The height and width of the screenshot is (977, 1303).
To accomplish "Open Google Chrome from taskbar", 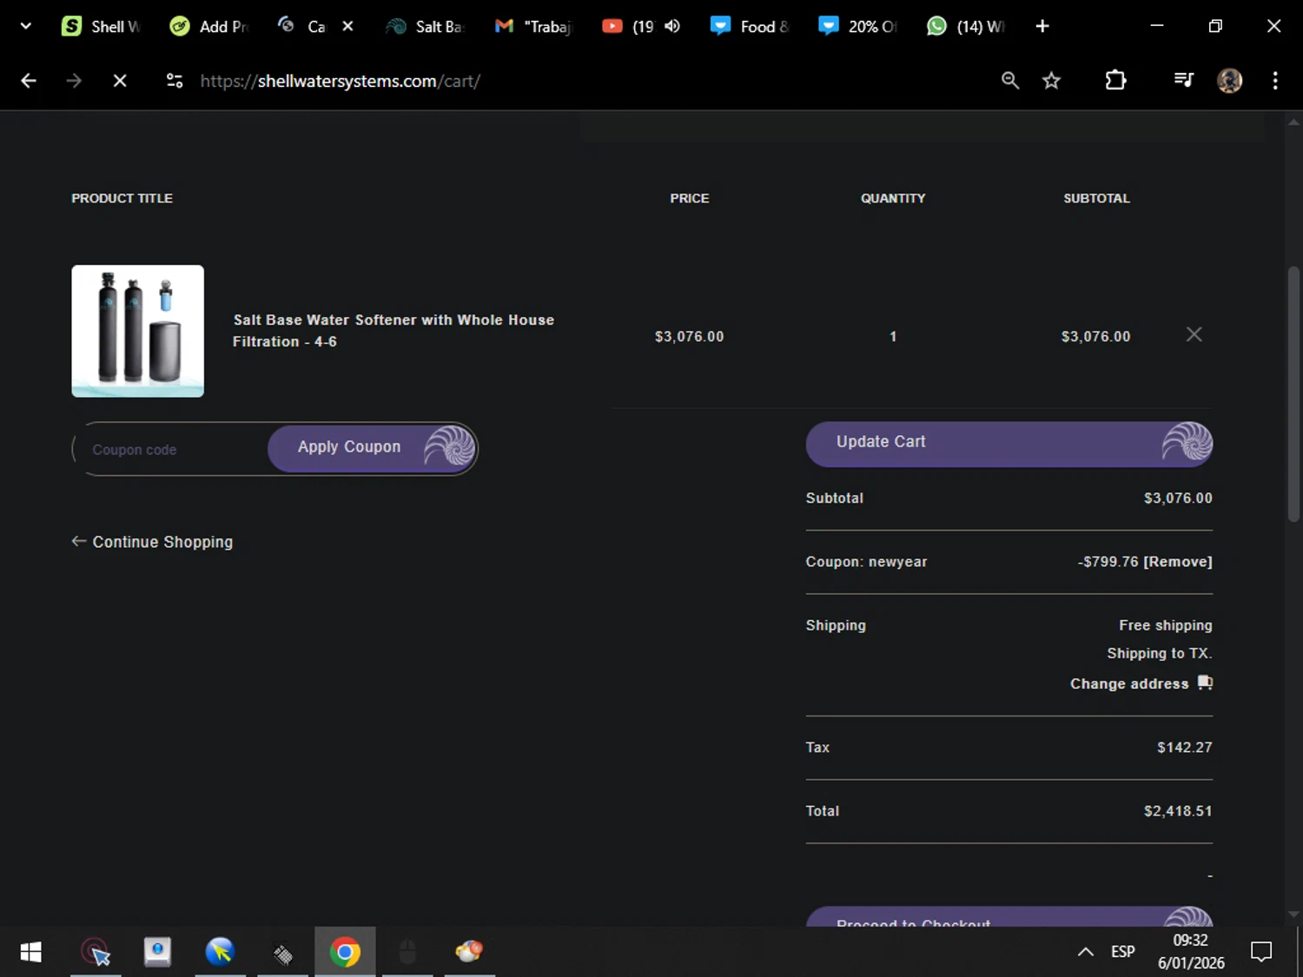I will click(x=345, y=952).
